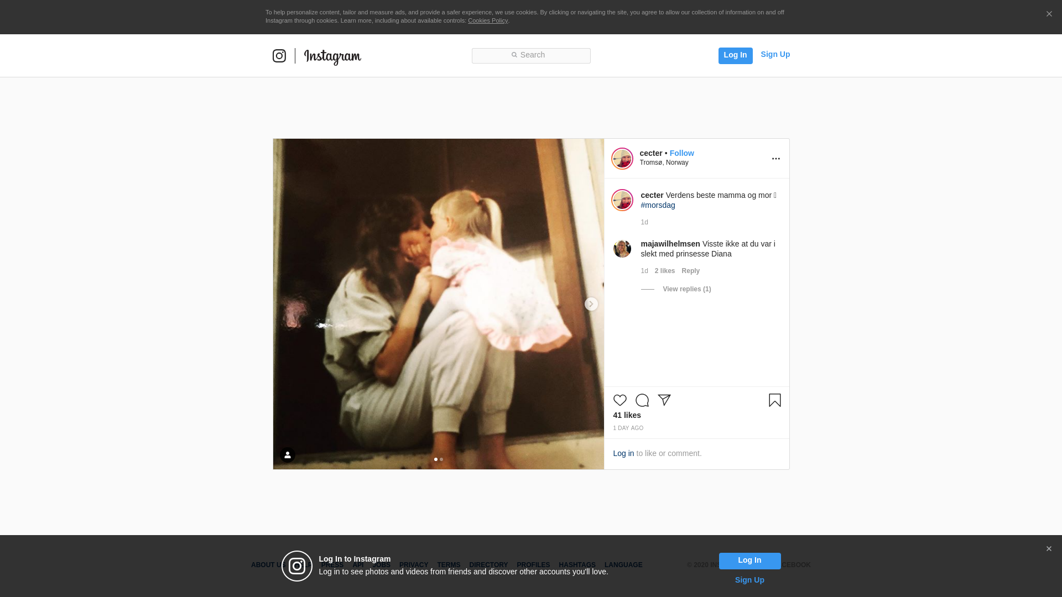
Task: Open the TERMS footer link
Action: click(448, 565)
